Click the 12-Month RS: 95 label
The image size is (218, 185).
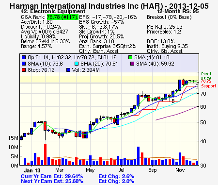178,11
